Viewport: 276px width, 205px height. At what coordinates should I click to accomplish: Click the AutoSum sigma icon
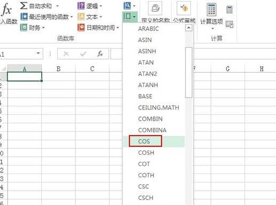click(x=24, y=6)
